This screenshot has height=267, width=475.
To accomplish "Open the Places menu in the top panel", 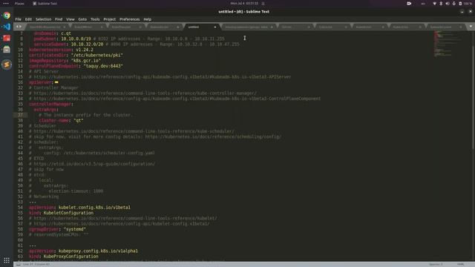I will click(19, 3).
